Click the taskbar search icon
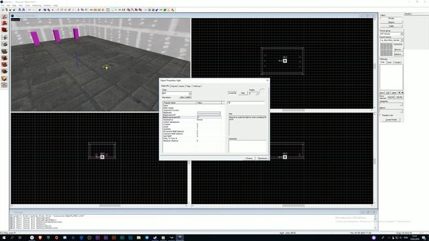The height and width of the screenshot is (241, 429). [12, 238]
